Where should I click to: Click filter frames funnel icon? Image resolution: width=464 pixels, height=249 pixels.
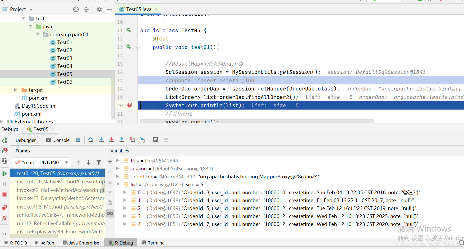pyautogui.click(x=99, y=162)
